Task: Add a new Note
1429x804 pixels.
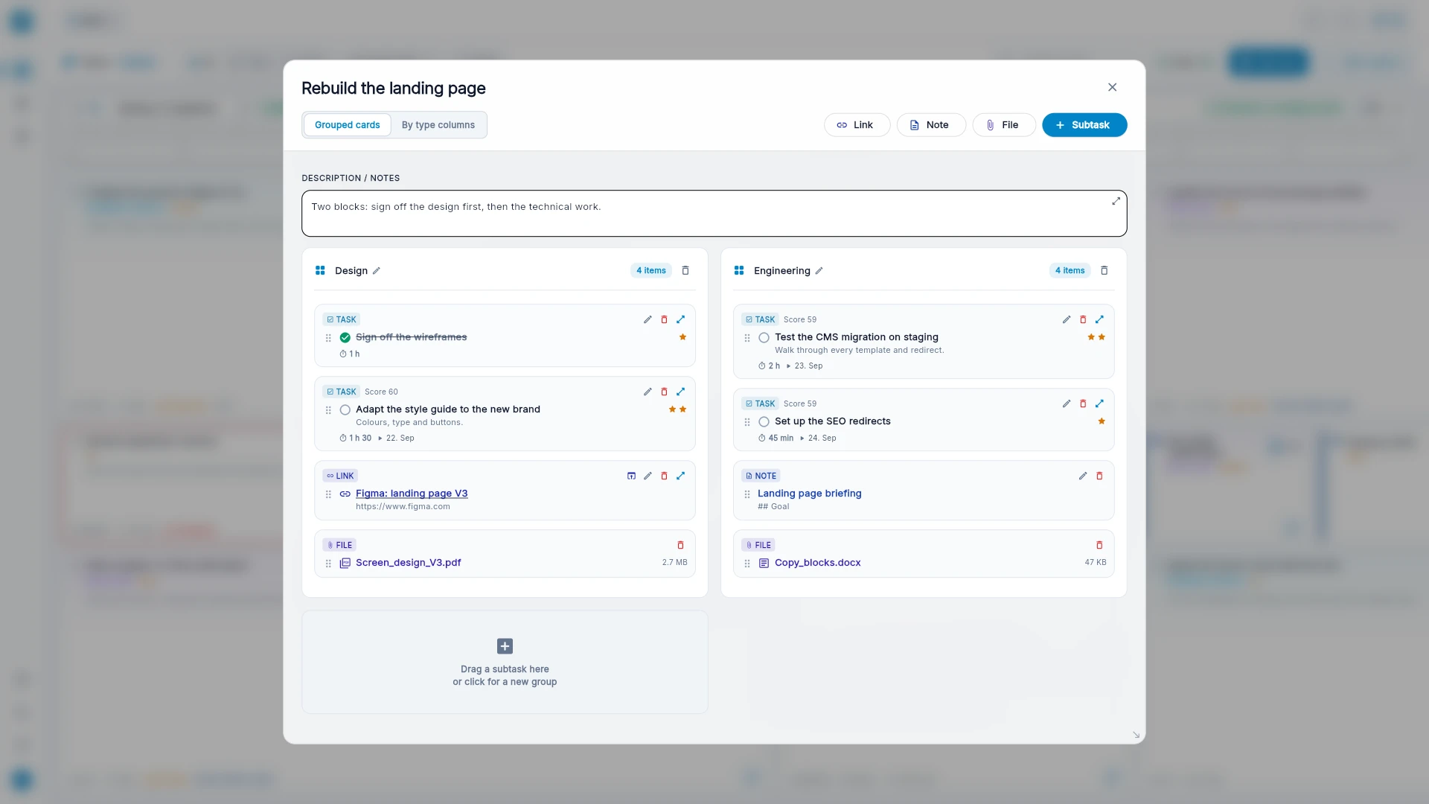Action: pyautogui.click(x=930, y=125)
